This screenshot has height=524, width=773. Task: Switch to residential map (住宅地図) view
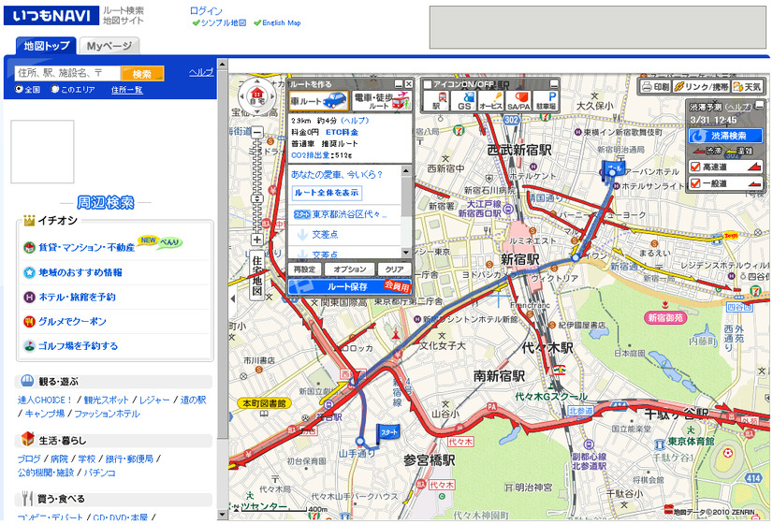(x=256, y=275)
